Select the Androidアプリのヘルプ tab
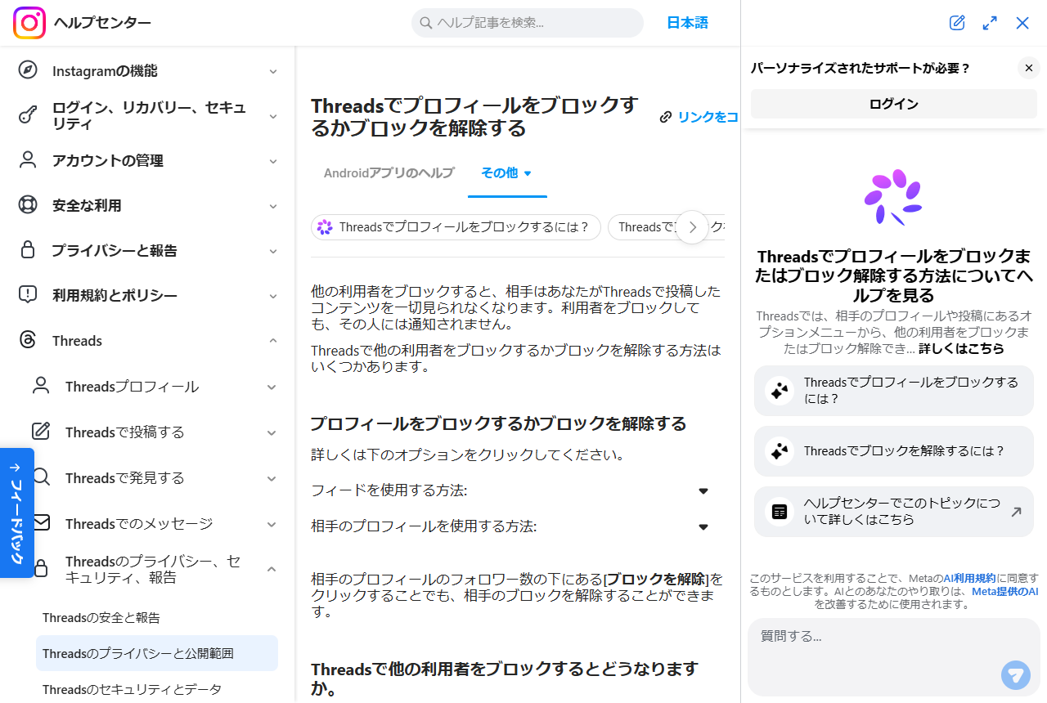 coord(389,173)
